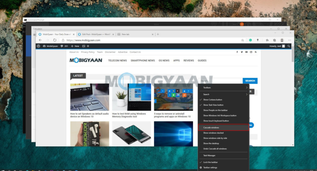The height and width of the screenshot is (171, 317).
Task: Open GUIDES navigation menu
Action: (x=202, y=61)
